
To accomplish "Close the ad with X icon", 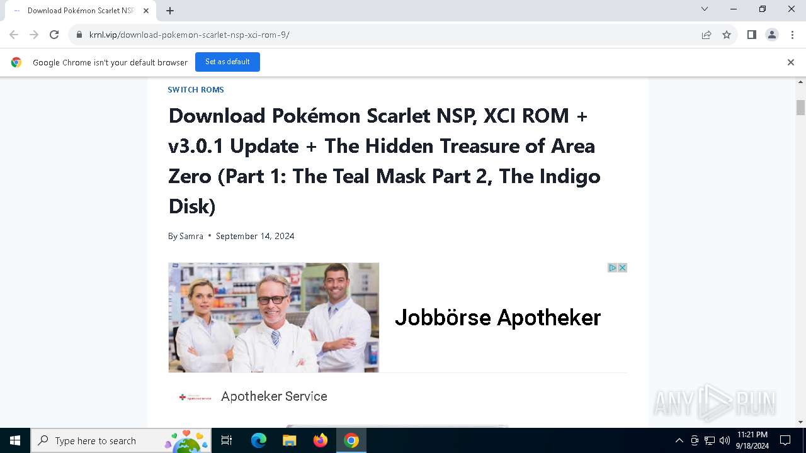I will [622, 267].
